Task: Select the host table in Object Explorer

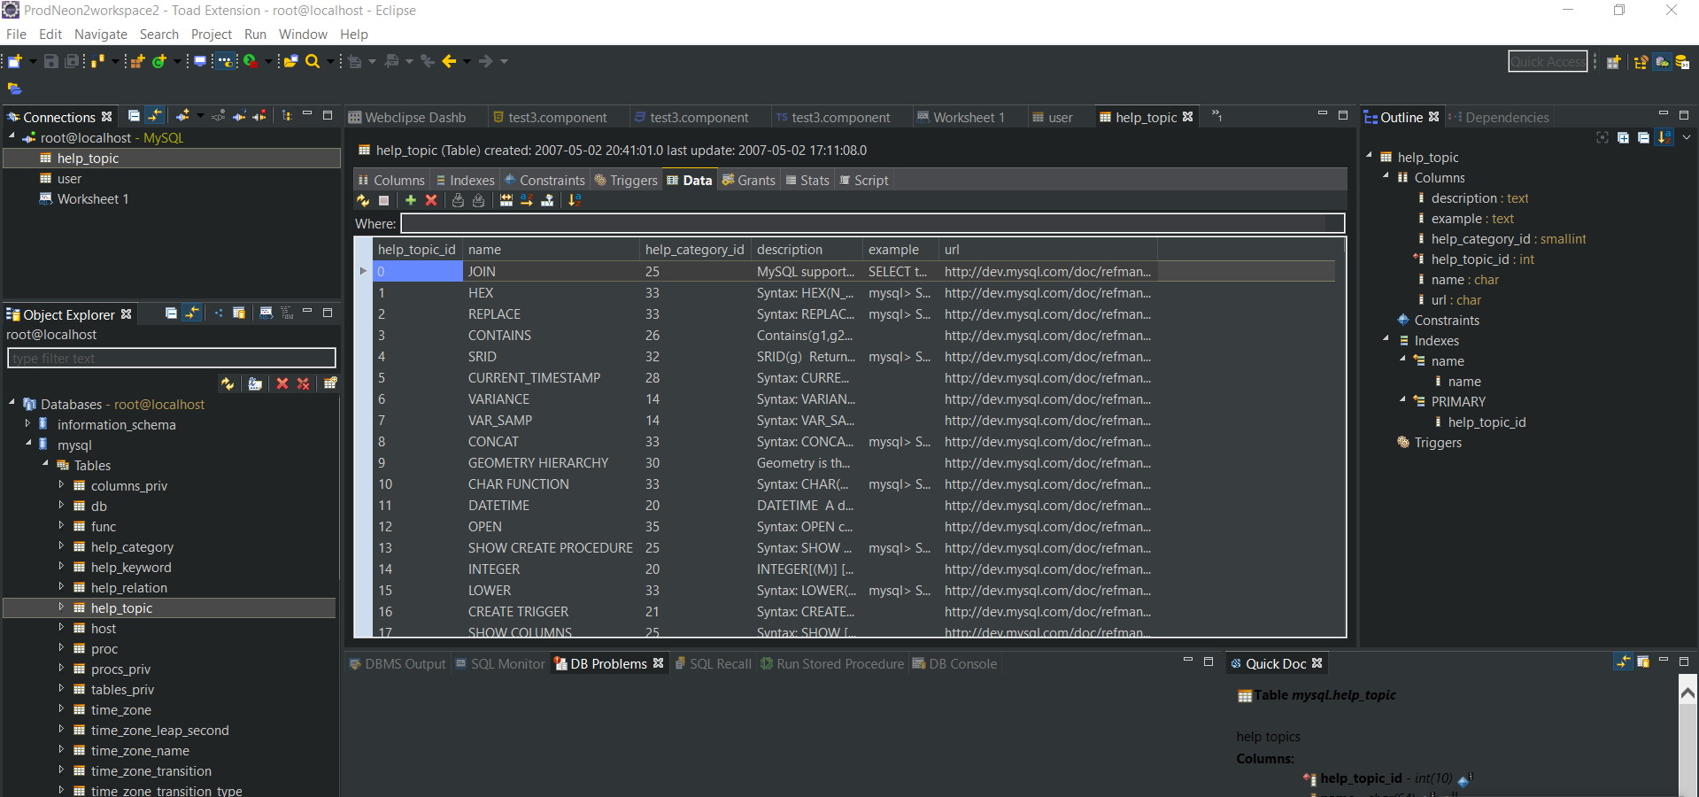Action: 104,629
